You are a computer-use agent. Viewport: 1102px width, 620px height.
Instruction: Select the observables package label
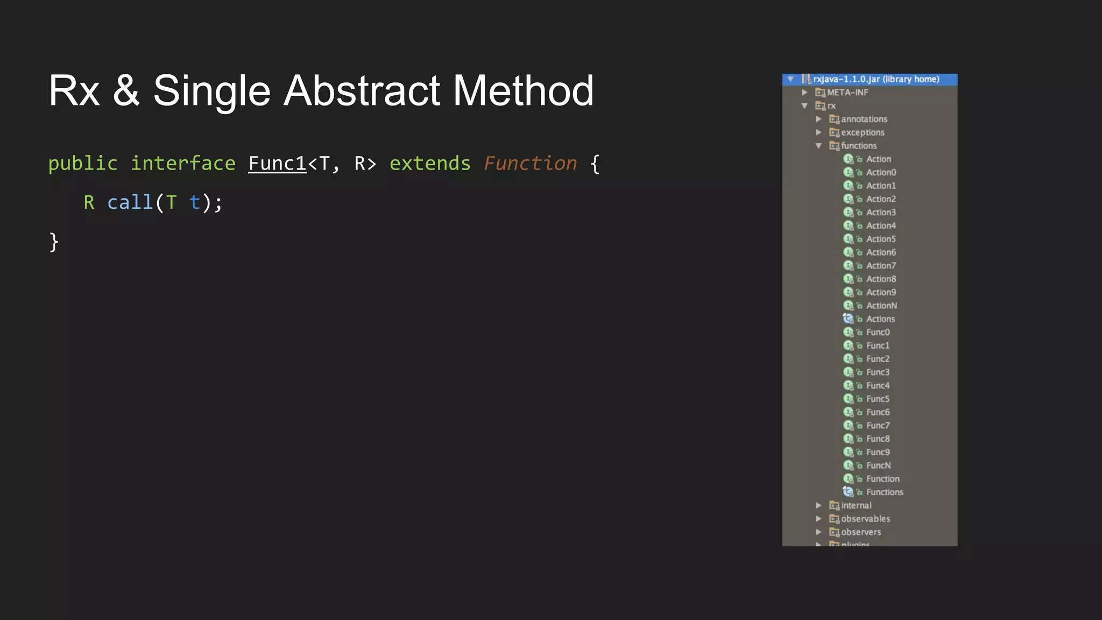(x=865, y=519)
